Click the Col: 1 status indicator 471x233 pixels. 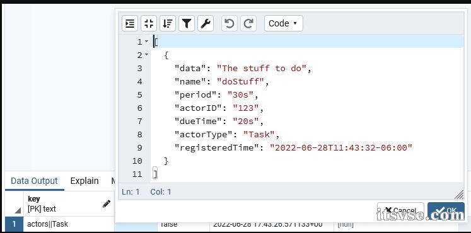(161, 191)
